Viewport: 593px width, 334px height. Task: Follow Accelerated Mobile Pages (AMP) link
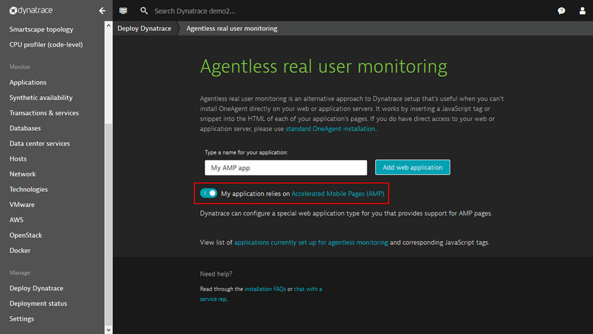pos(338,193)
